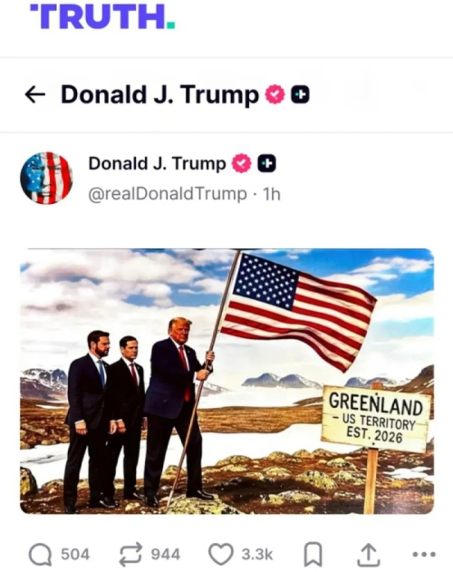Open the @realDonaldTrump handle link
The width and height of the screenshot is (453, 572).
[168, 194]
